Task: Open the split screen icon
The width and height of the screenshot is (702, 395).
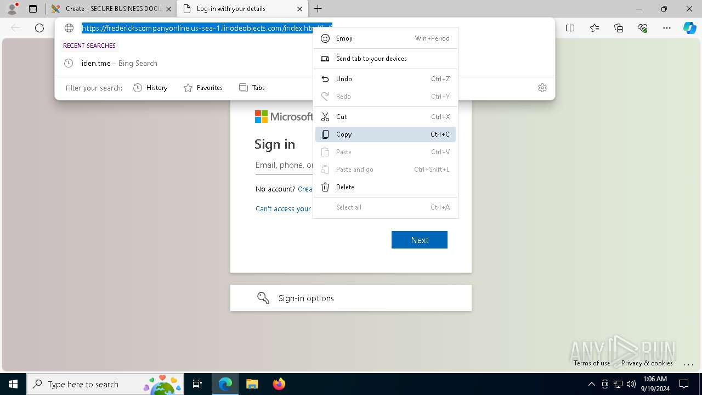Action: [x=570, y=28]
